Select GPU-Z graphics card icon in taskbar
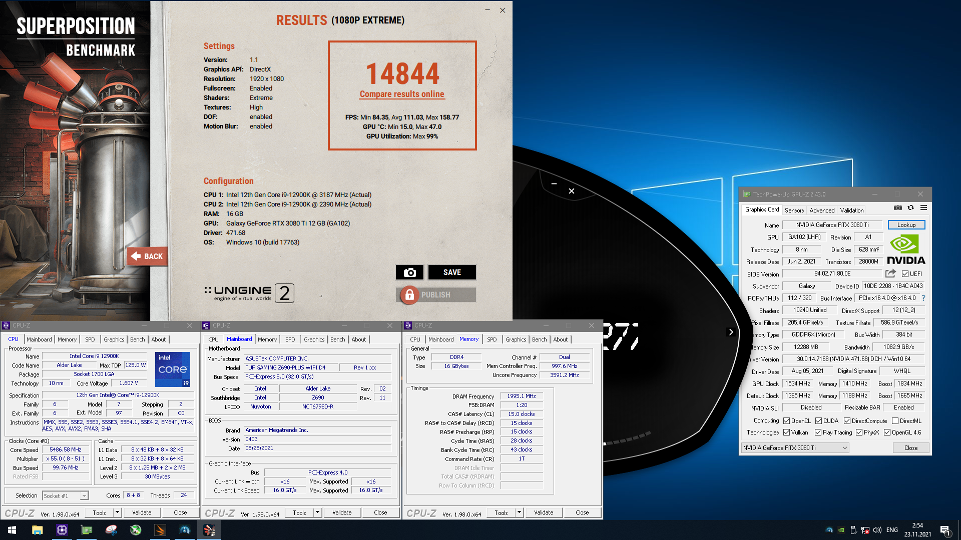The image size is (961, 540). point(86,530)
